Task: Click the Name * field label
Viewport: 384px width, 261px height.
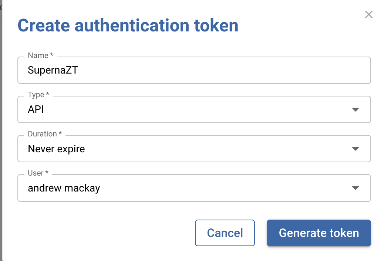Action: click(x=40, y=55)
